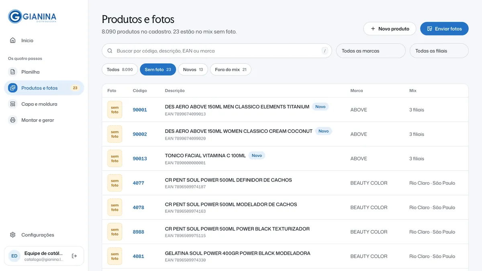482x271 pixels.
Task: Click the Mix column header
Action: pos(413,91)
